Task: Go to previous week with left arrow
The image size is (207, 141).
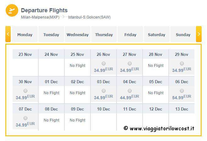Action: point(8,34)
